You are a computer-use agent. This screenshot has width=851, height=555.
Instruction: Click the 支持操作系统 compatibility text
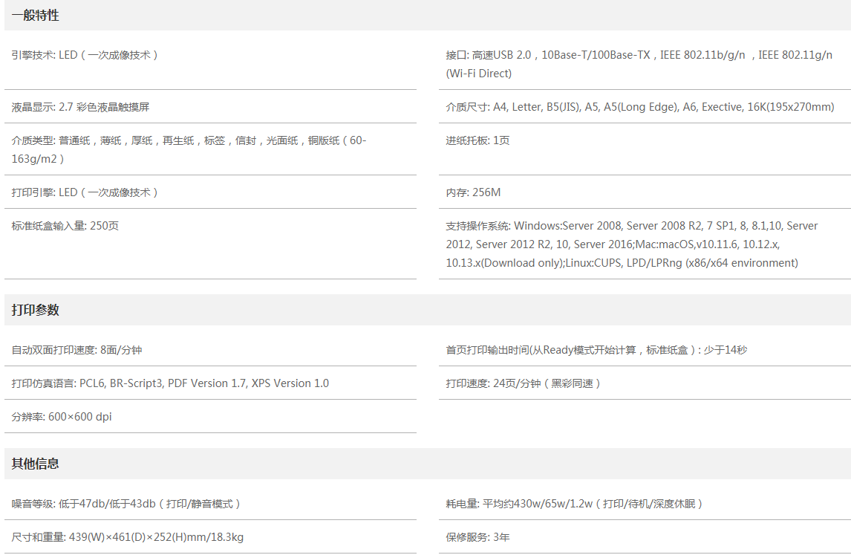point(631,244)
